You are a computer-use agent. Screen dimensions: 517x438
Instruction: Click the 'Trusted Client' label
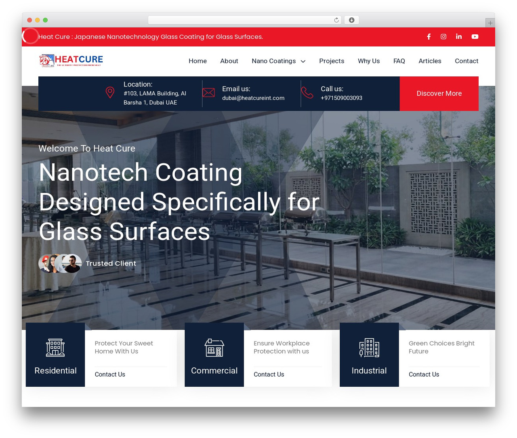[111, 263]
